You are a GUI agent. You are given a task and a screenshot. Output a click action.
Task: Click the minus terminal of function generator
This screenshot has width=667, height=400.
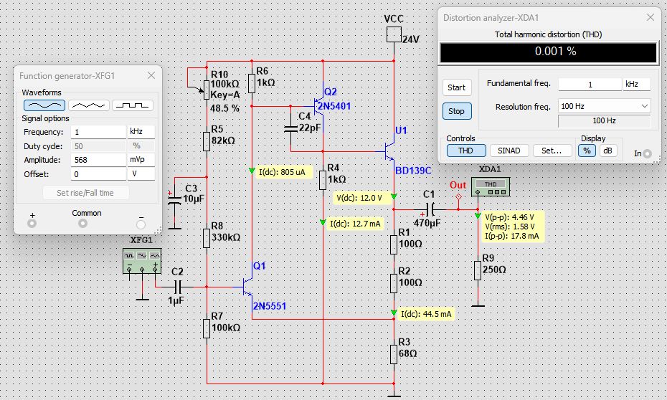[x=141, y=224]
